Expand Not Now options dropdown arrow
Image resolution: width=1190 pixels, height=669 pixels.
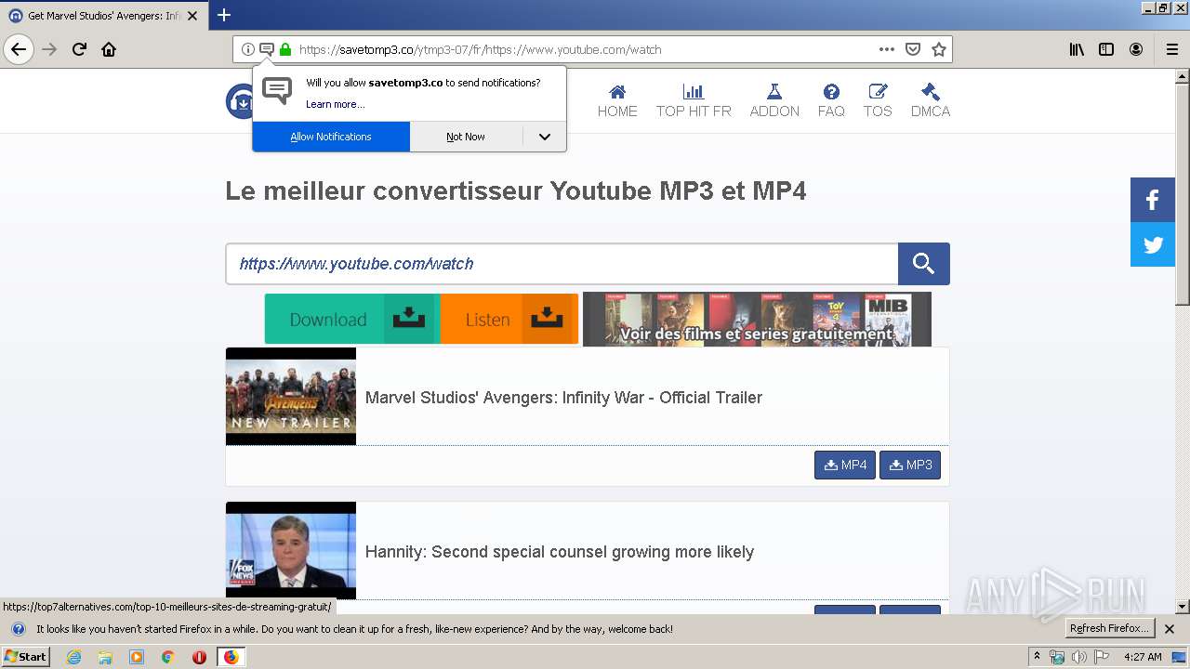coord(545,137)
